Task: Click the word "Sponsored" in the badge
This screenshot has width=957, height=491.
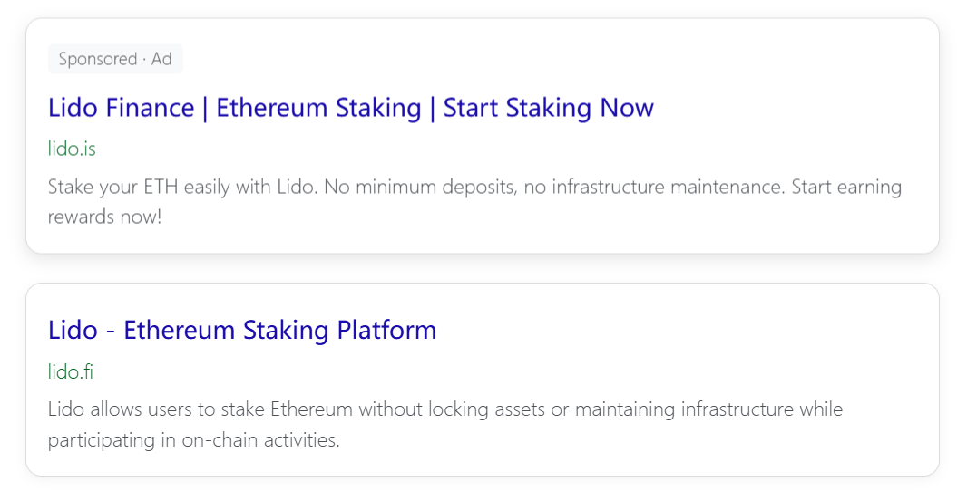Action: [x=97, y=59]
